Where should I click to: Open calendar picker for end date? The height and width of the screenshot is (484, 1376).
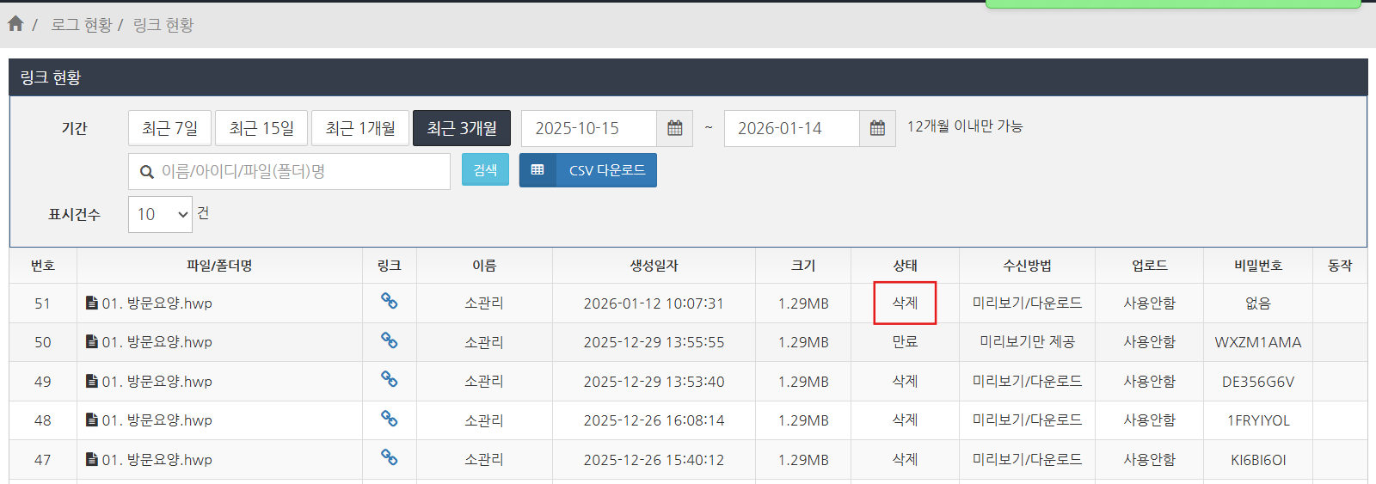(x=877, y=128)
